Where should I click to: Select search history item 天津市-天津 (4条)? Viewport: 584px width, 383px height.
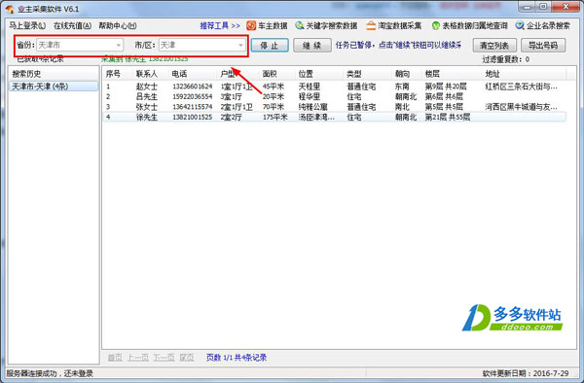point(54,87)
